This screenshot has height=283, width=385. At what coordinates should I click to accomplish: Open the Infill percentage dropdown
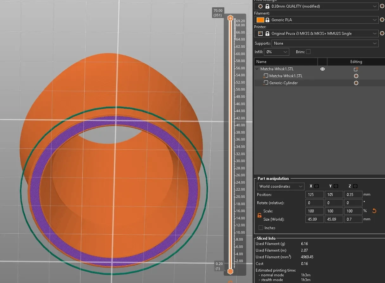click(277, 52)
